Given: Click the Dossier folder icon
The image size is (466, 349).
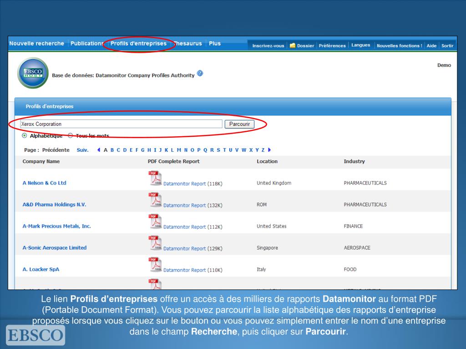Looking at the screenshot, I should pyautogui.click(x=293, y=45).
